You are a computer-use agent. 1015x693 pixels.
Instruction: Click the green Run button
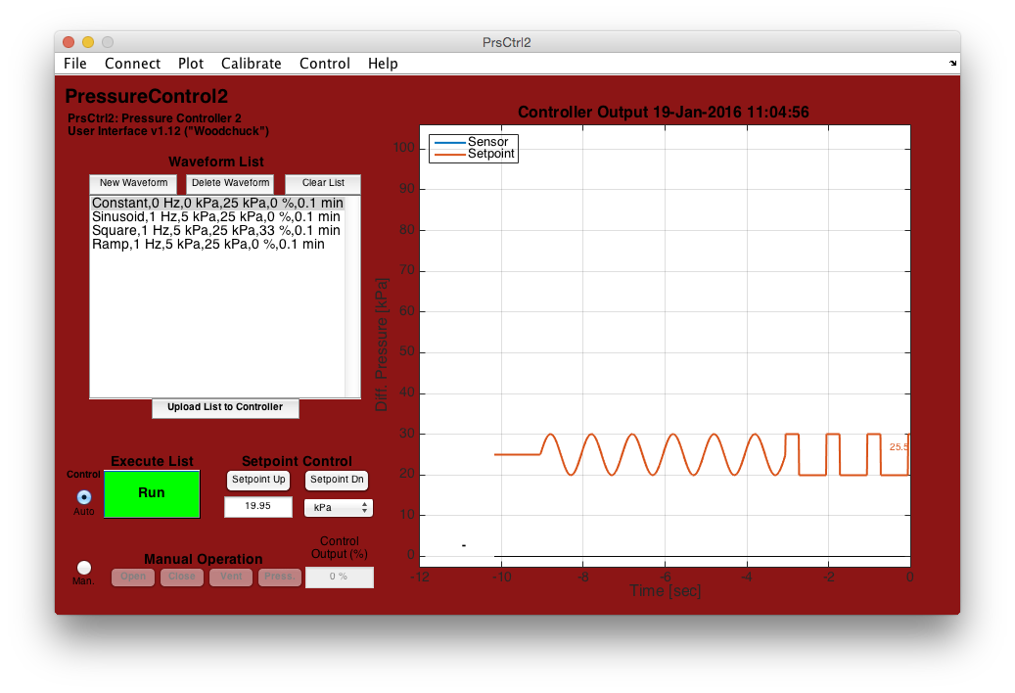point(152,493)
